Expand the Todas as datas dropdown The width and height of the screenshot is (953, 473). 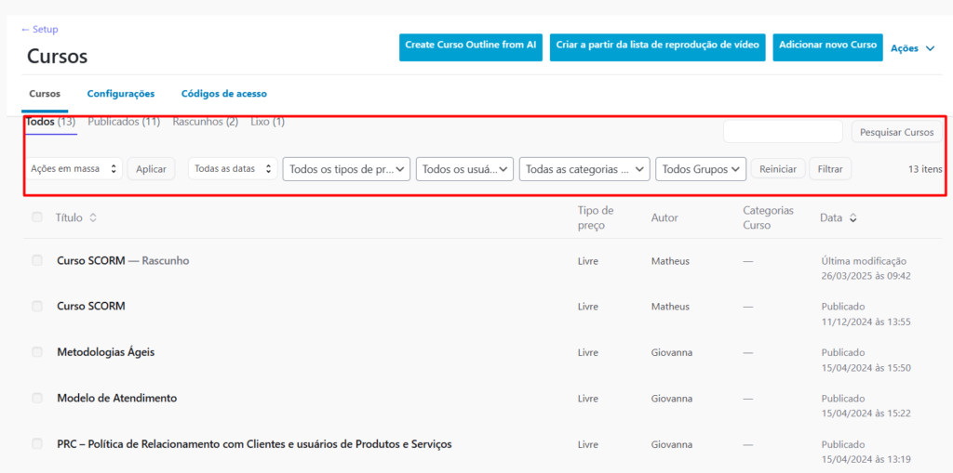(x=232, y=169)
